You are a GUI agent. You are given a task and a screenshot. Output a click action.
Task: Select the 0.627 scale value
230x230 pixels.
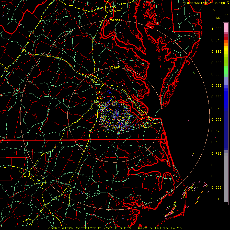coord(216,108)
